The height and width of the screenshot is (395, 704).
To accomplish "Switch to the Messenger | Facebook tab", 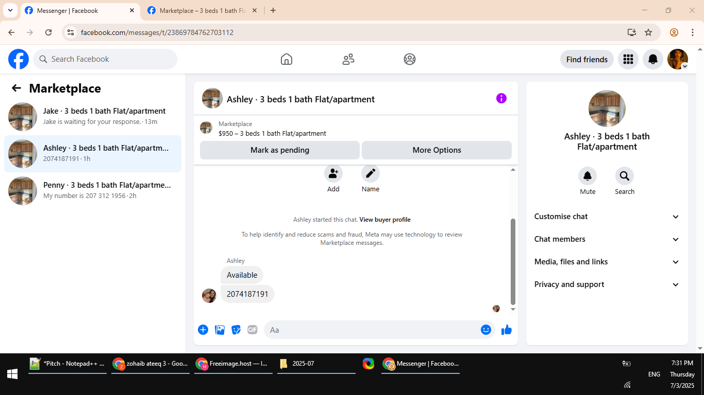I will (x=80, y=10).
